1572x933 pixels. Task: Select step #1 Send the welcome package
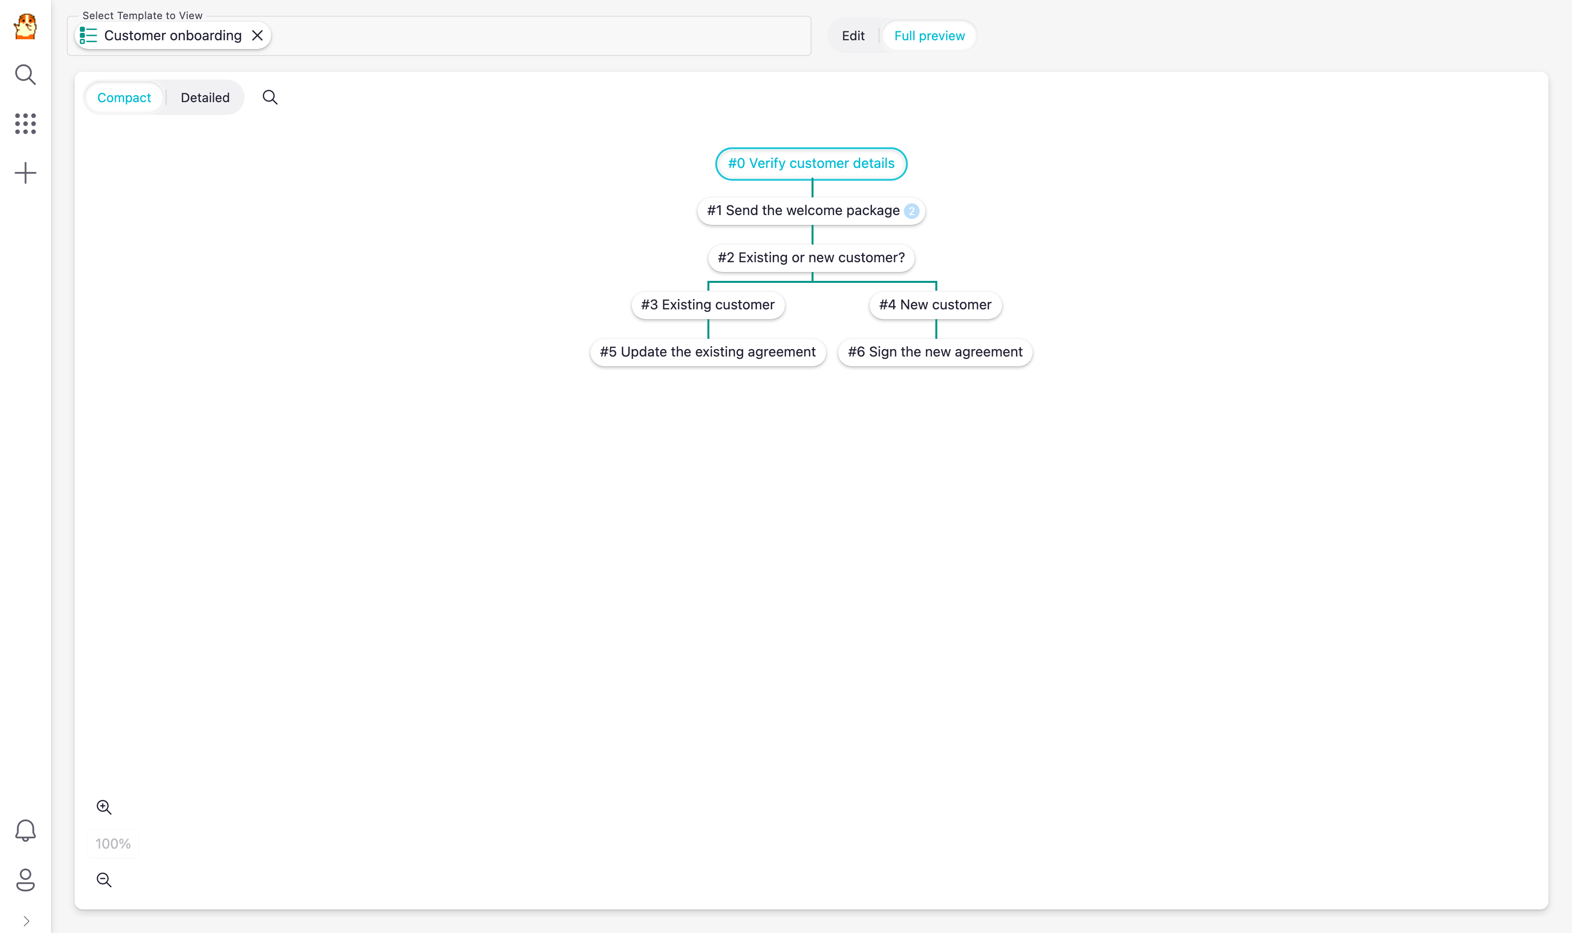(811, 211)
